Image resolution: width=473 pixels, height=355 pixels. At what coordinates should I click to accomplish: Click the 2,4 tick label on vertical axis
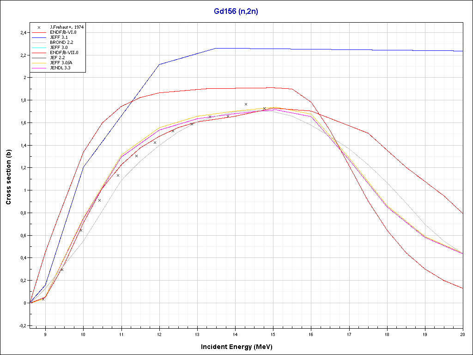23,33
